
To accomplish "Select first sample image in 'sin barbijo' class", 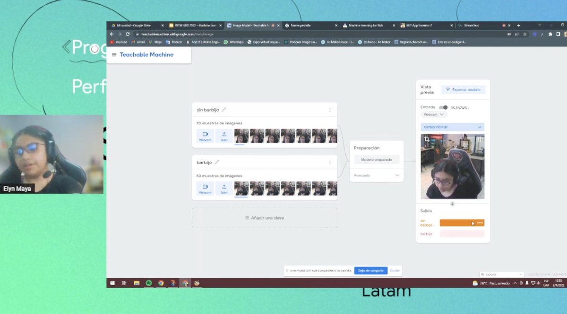I will 241,136.
